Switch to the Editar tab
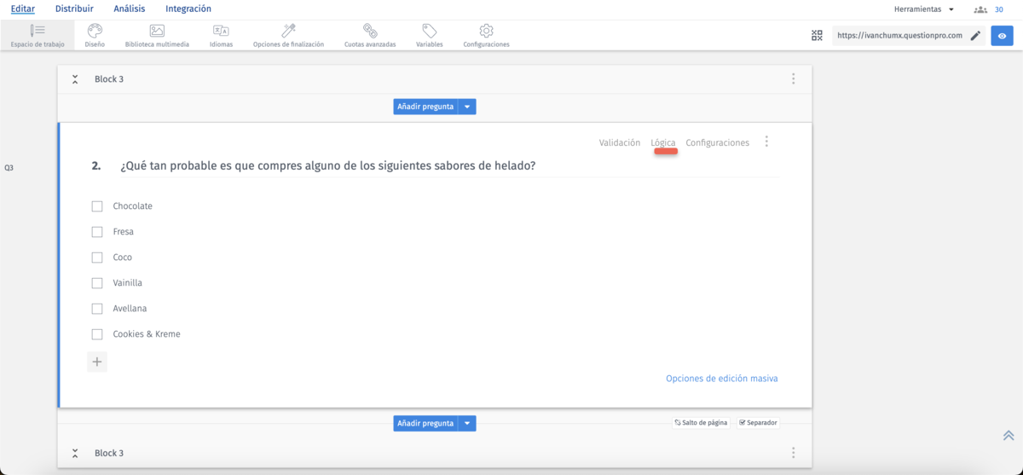Image resolution: width=1023 pixels, height=475 pixels. click(x=23, y=9)
